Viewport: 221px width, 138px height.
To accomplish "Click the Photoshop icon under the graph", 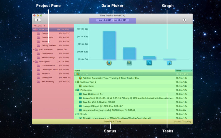I will tap(149, 63).
